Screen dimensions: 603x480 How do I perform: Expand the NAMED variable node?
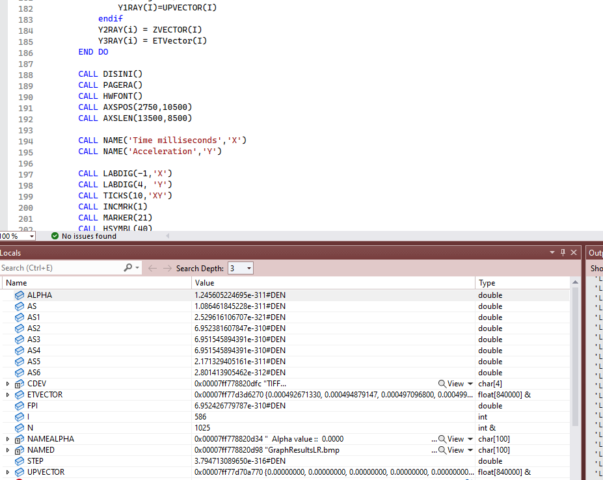(7, 450)
